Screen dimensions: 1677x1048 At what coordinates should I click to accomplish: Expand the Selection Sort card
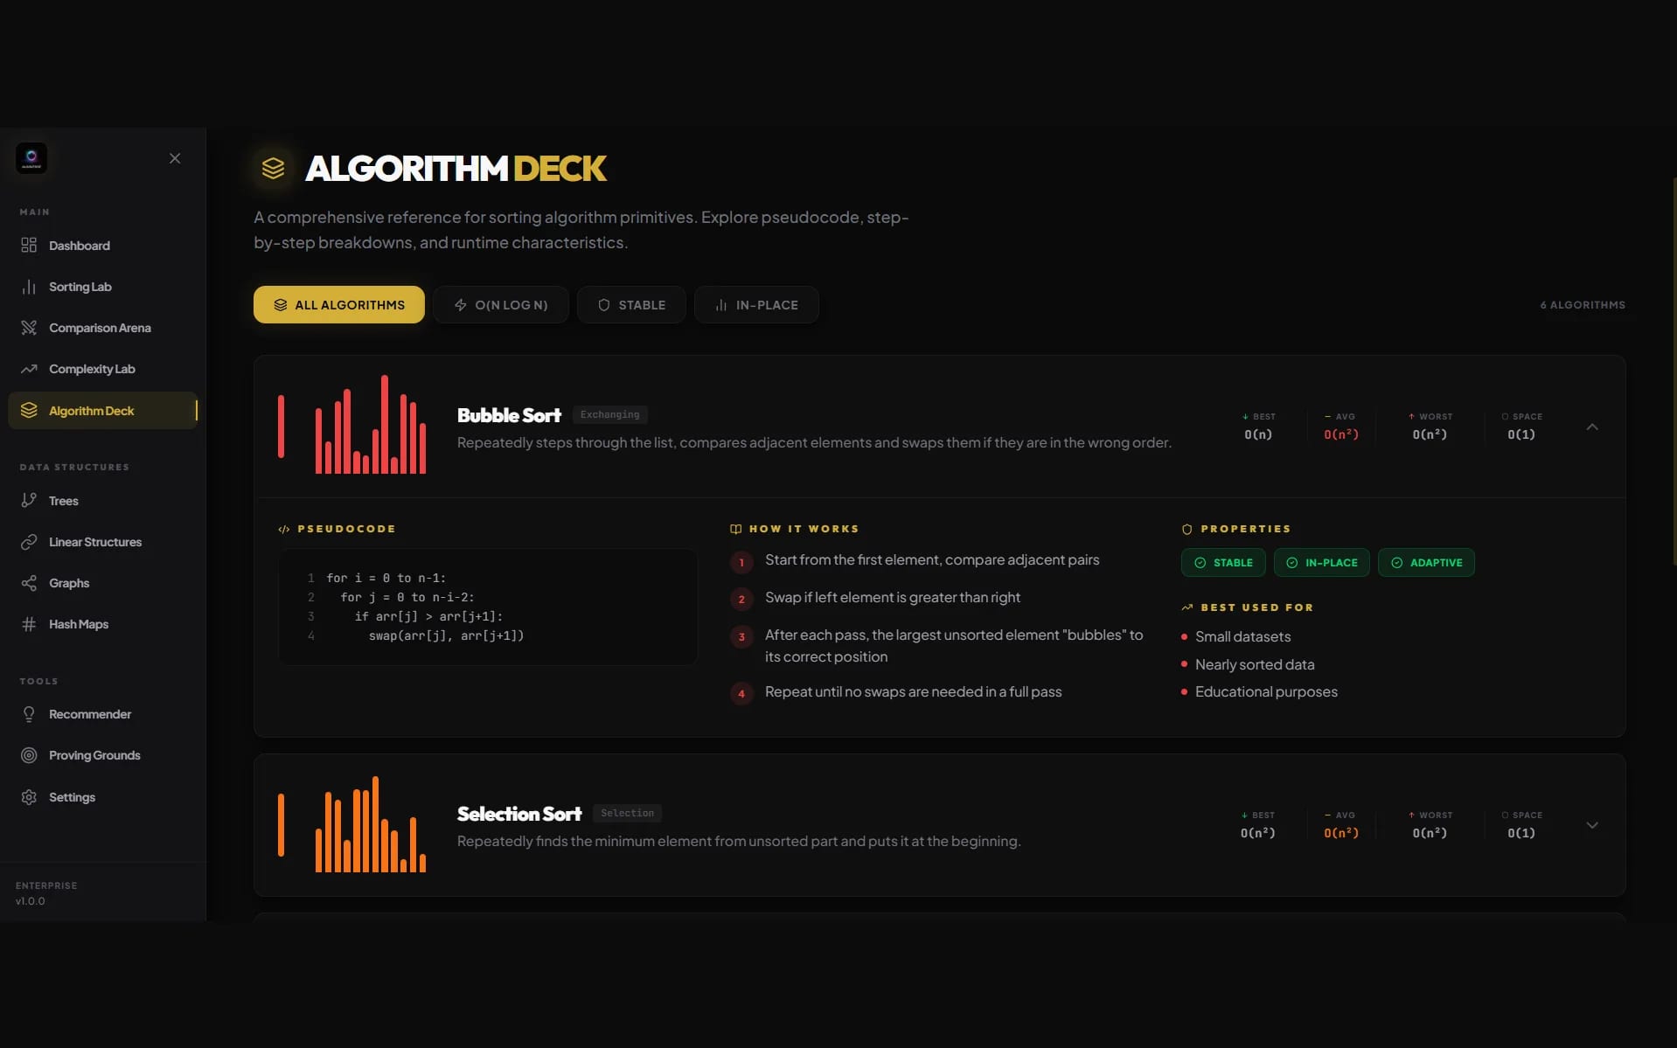[x=1592, y=825]
